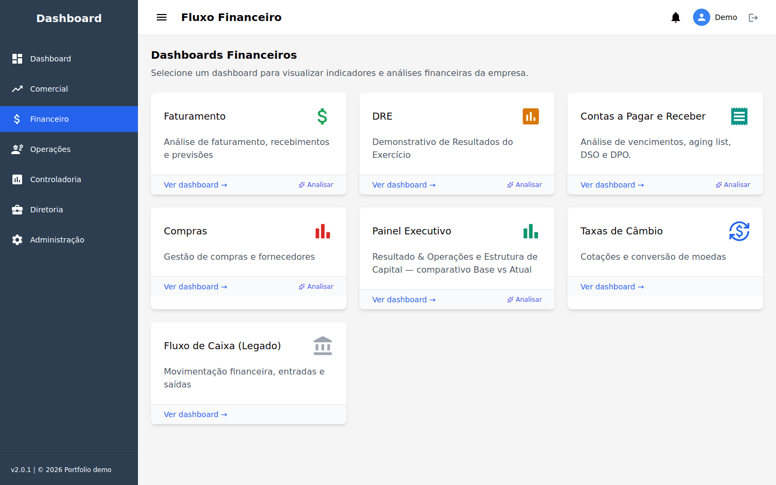Click the Compras card title
The height and width of the screenshot is (485, 776).
pos(185,231)
